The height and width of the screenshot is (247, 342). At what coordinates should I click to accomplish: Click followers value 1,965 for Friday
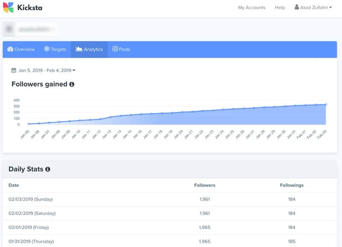click(x=205, y=227)
